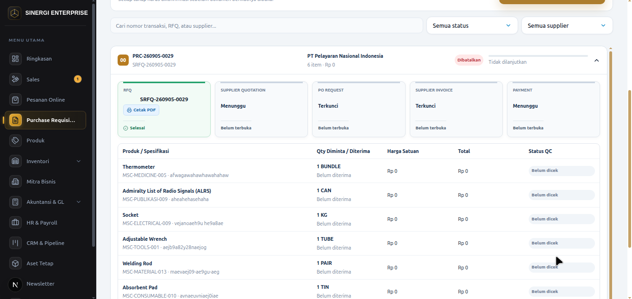The width and height of the screenshot is (632, 299).
Task: Click Admiralty List of Radio Signals (ALRS)
Action: (167, 191)
